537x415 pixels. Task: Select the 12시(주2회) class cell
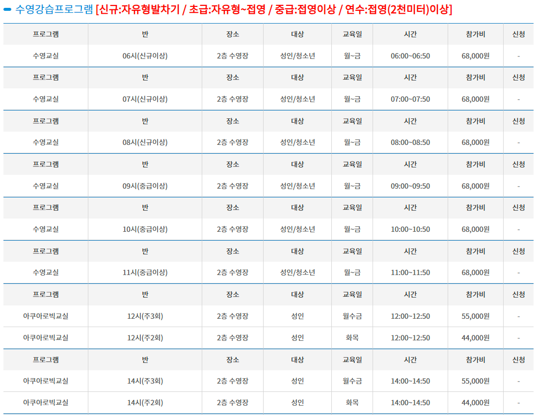145,338
